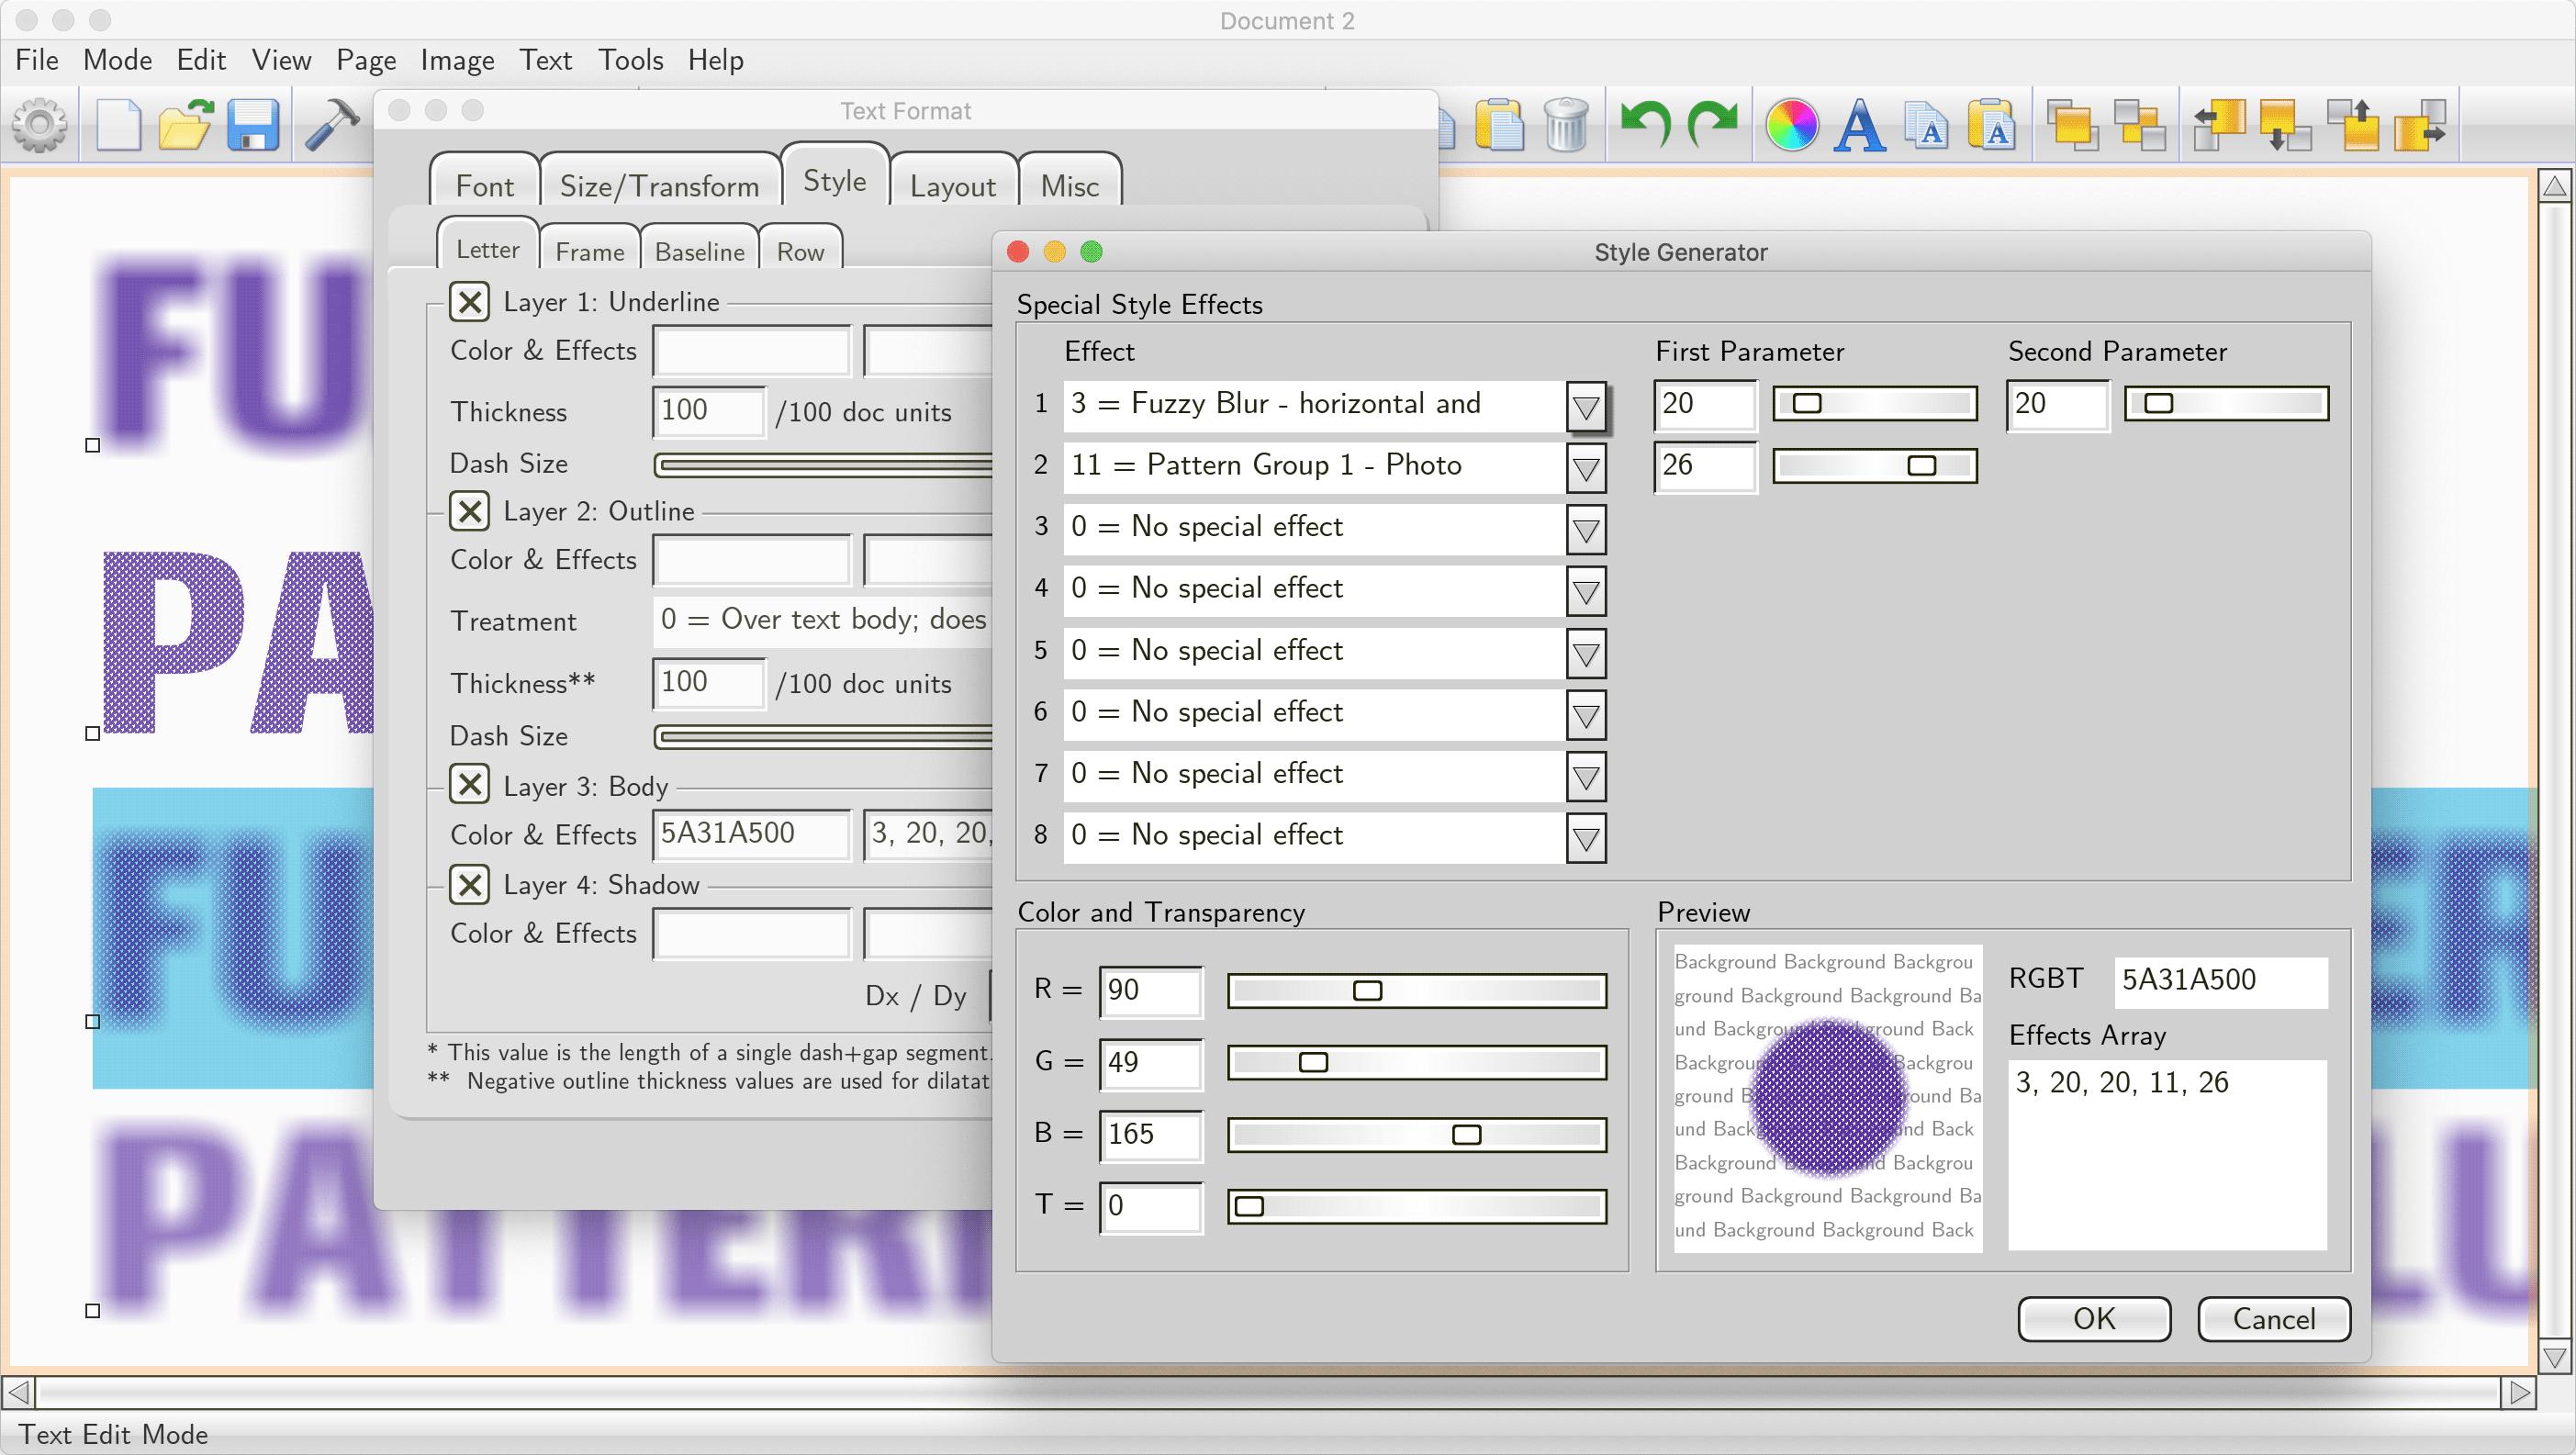Open the Help menu
2576x1455 pixels.
coord(715,60)
